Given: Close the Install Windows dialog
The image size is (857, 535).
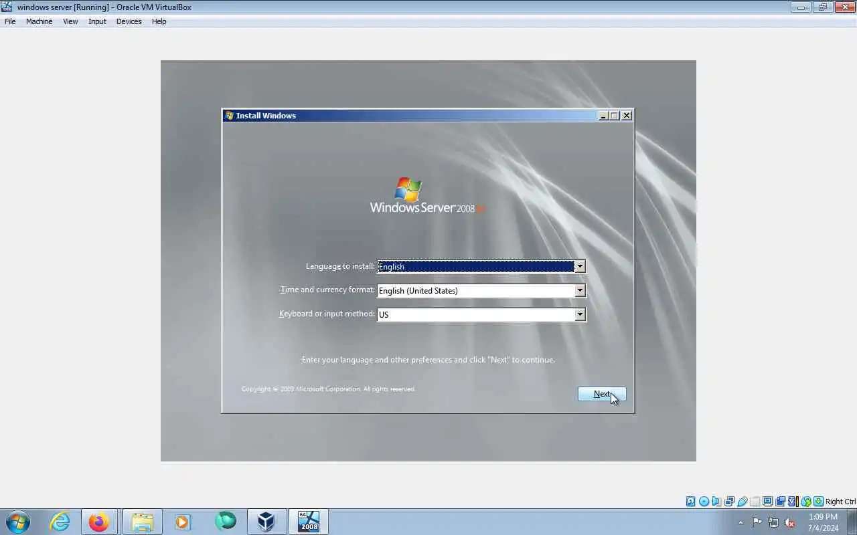Looking at the screenshot, I should (x=627, y=116).
